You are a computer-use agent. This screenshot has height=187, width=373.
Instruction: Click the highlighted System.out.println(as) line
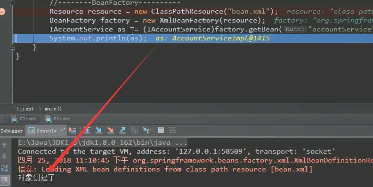point(193,38)
